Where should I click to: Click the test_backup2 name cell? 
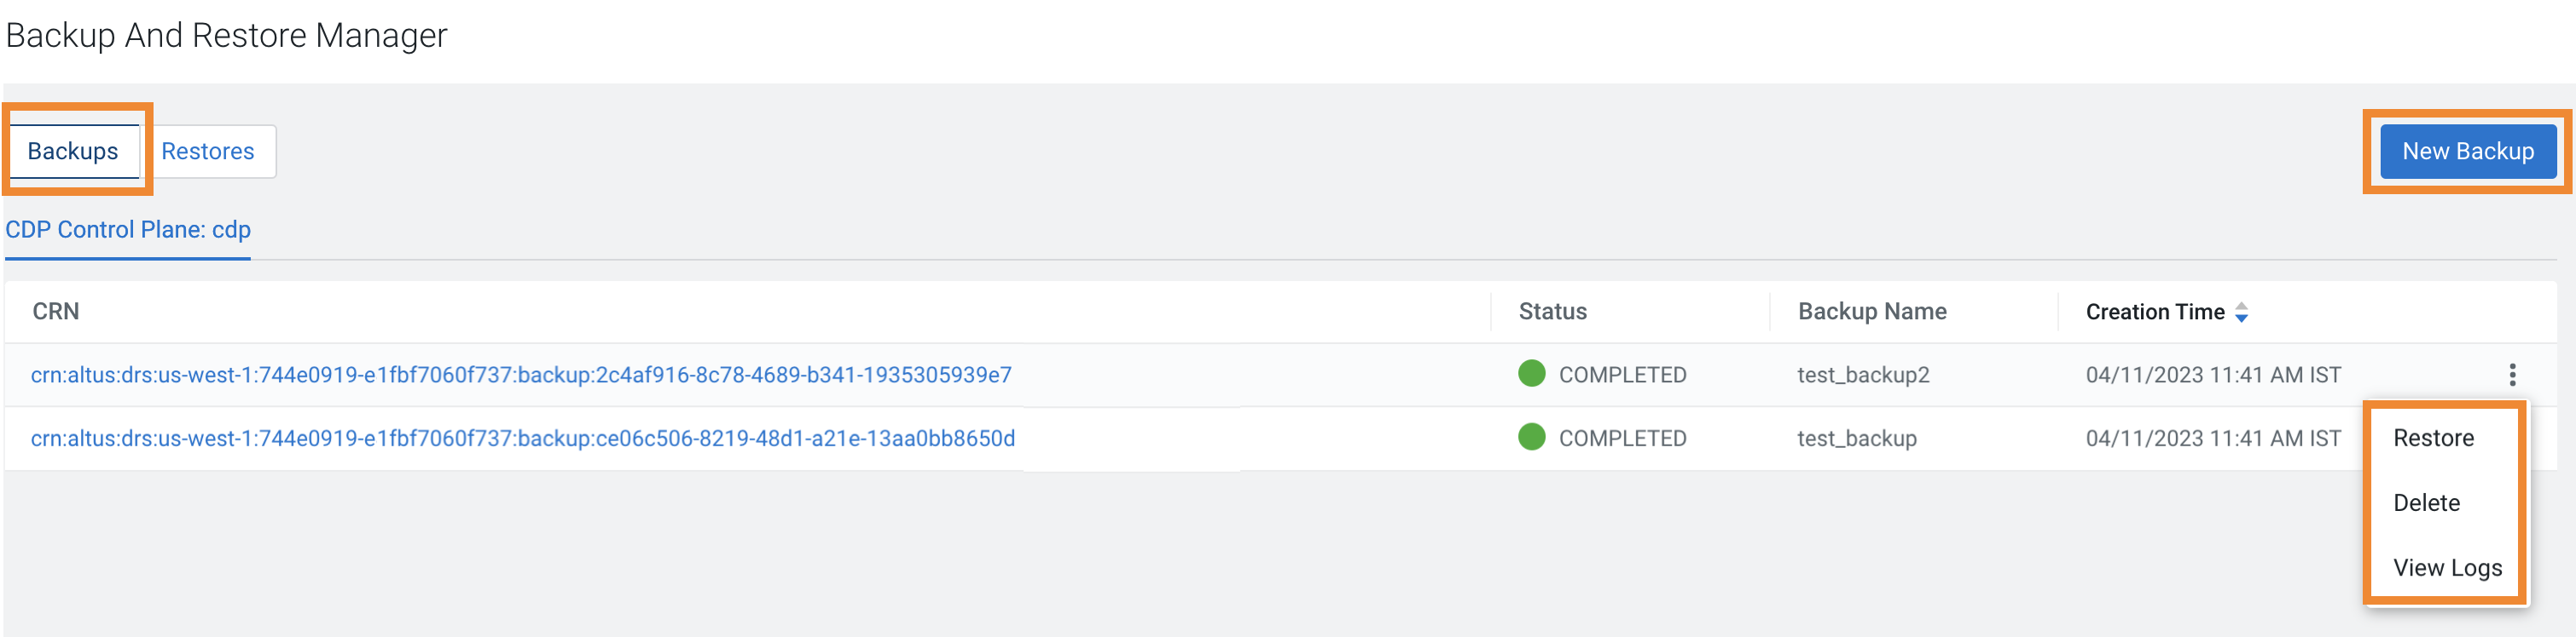pyautogui.click(x=1863, y=376)
